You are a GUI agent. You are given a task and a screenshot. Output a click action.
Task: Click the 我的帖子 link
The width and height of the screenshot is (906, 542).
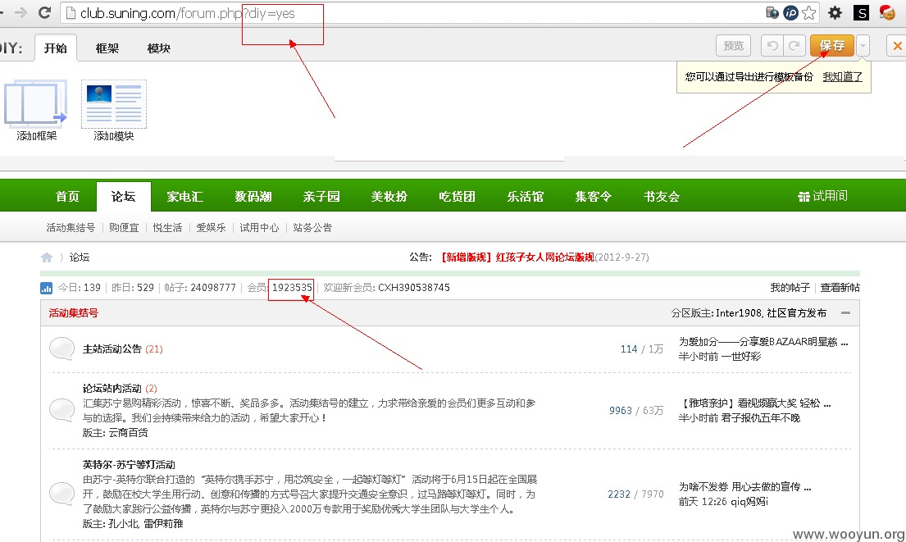tap(790, 288)
